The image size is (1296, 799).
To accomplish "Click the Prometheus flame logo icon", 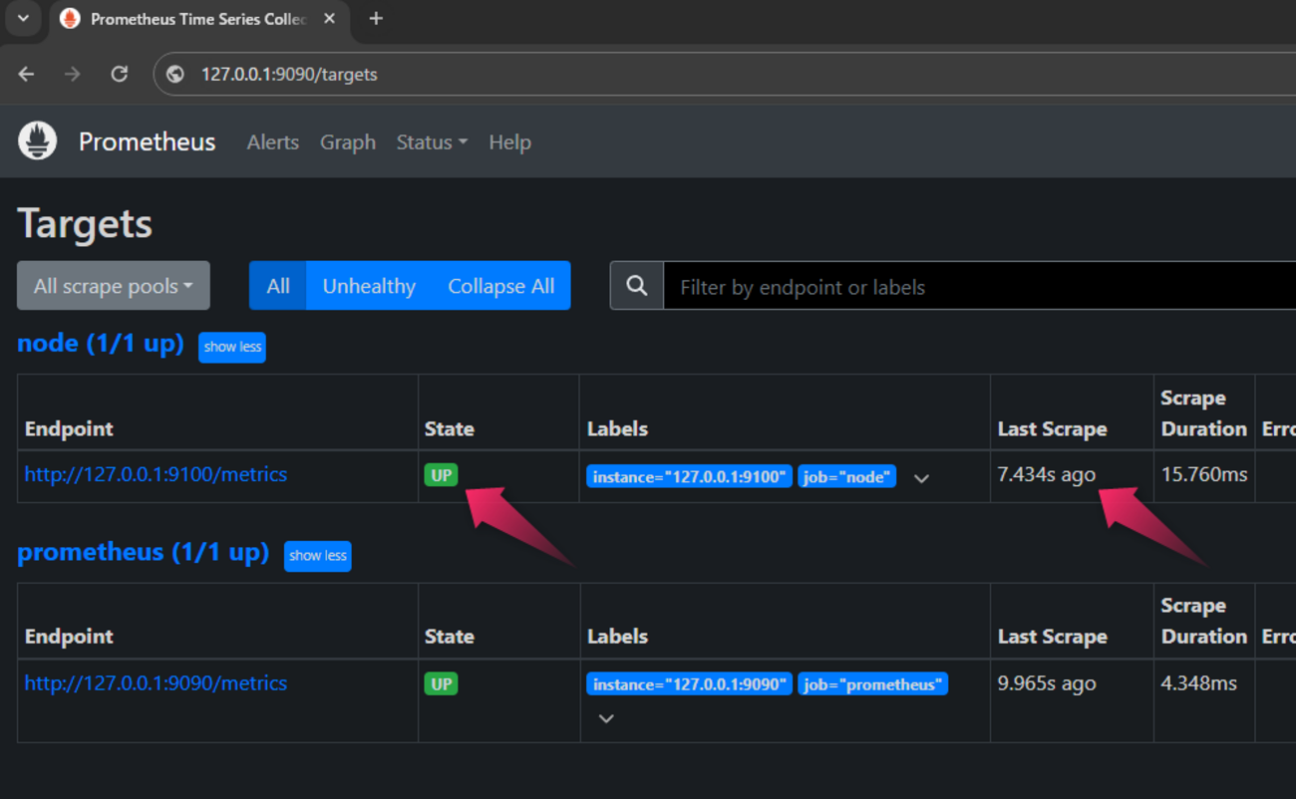I will point(38,141).
